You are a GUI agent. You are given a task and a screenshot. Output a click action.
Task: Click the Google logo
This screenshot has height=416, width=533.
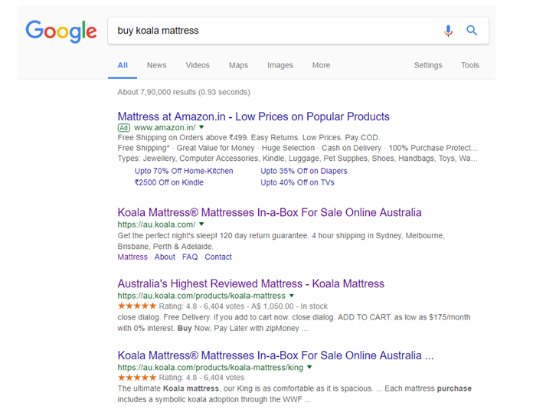point(61,31)
